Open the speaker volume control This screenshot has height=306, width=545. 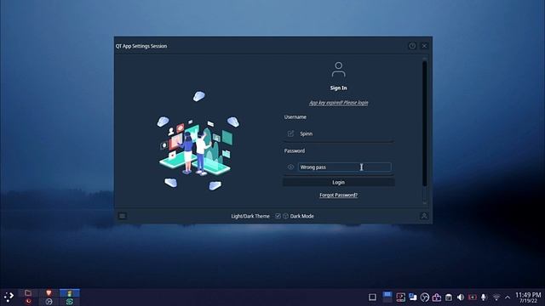(x=461, y=297)
